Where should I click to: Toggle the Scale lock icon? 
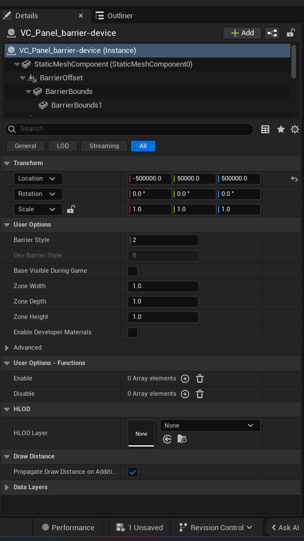71,209
